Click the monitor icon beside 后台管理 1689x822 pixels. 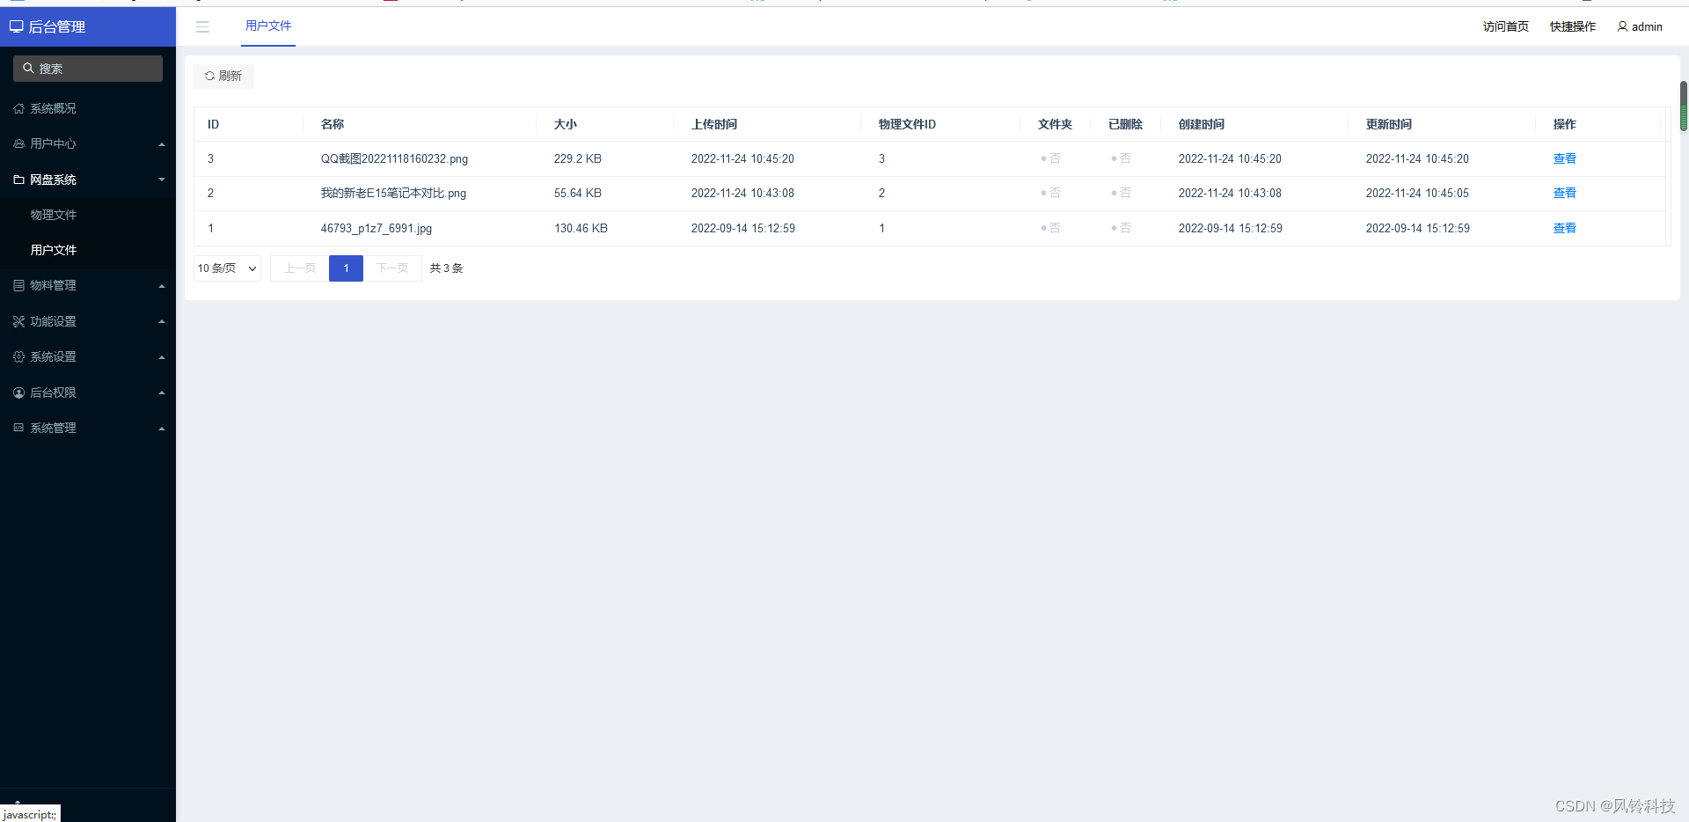[x=17, y=27]
